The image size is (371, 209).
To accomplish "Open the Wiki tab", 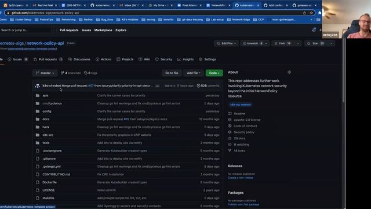I will 144,59.
